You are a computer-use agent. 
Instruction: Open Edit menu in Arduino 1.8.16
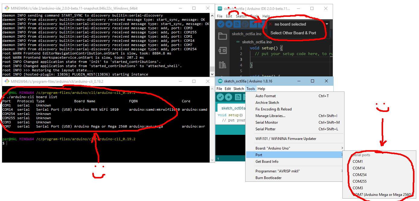coord(228,89)
